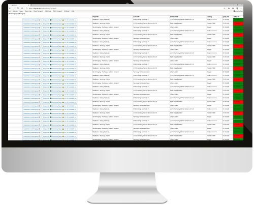Viewport: 254px width, 205px height.
Task: Click the first red date cell in the last column
Action: pos(238,23)
